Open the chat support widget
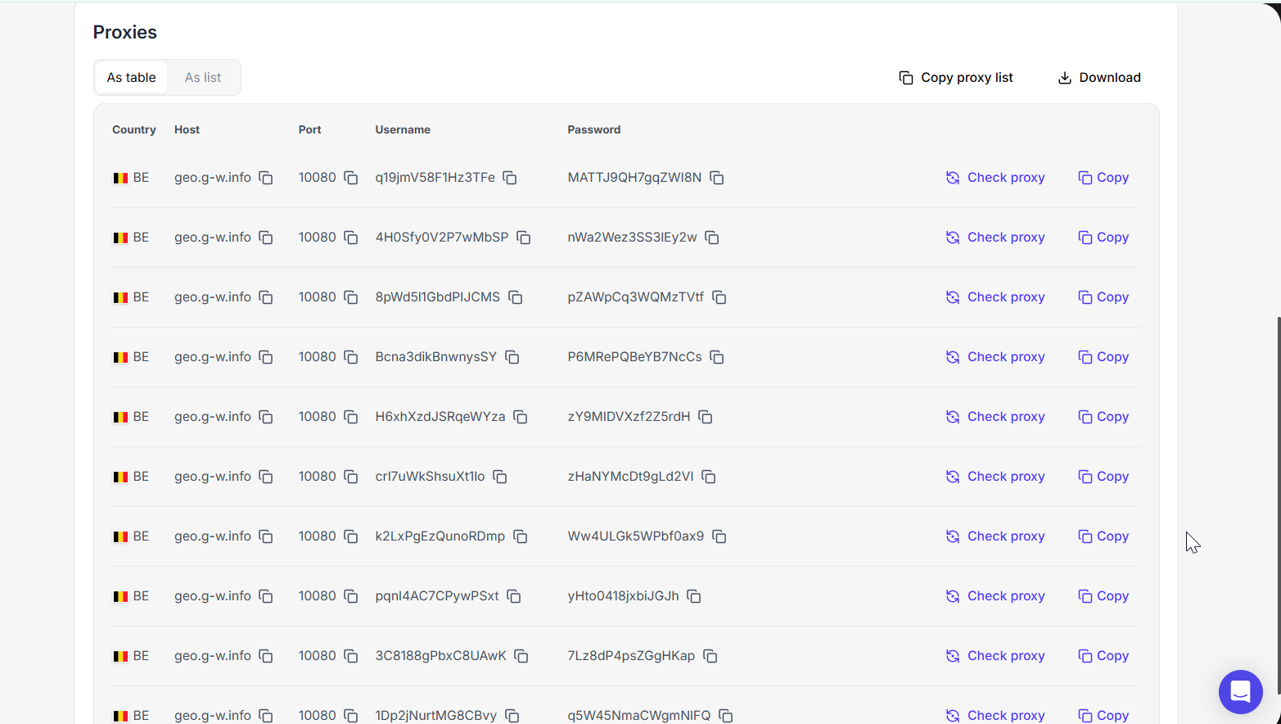 tap(1240, 692)
